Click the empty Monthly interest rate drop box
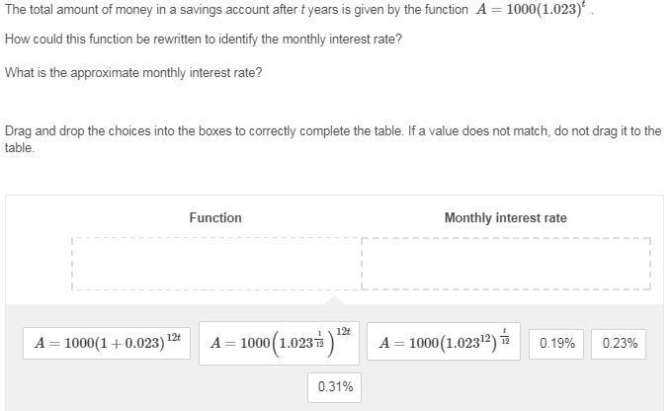The height and width of the screenshot is (411, 670). (506, 263)
